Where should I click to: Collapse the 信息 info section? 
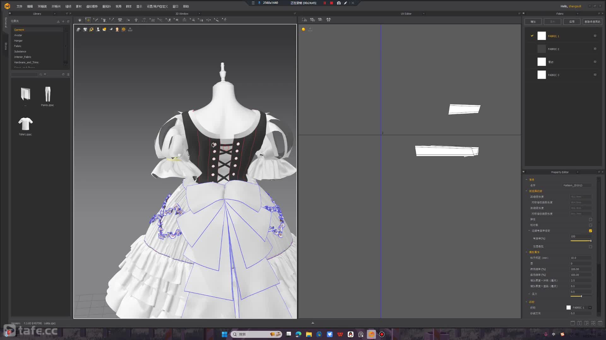click(x=526, y=180)
